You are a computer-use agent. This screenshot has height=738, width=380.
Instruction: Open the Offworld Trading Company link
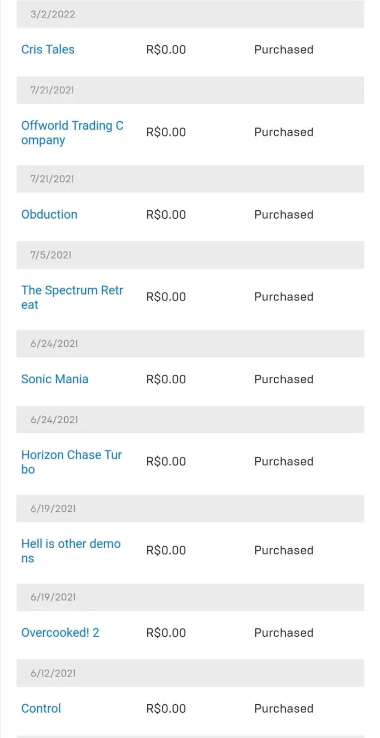pos(73,133)
